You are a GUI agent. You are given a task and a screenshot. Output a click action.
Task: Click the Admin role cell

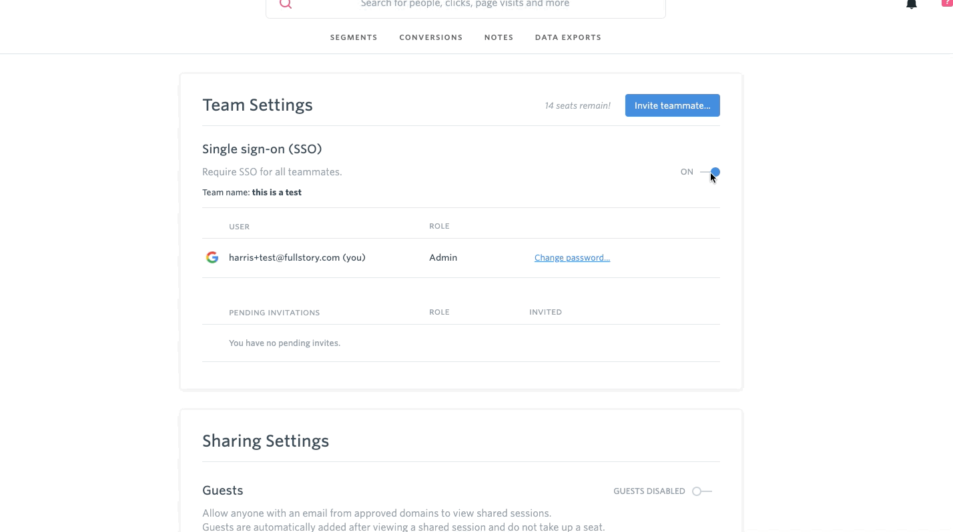(443, 257)
